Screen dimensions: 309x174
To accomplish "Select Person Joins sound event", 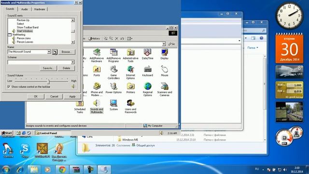I will coord(24,38).
